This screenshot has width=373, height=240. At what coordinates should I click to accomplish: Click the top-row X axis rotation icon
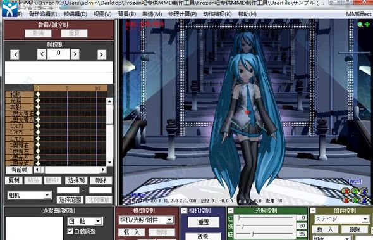(x=346, y=191)
